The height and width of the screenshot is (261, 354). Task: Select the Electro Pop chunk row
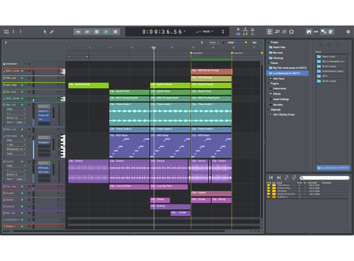(306, 188)
